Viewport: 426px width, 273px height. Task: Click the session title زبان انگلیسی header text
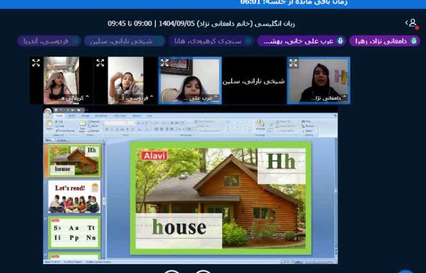201,23
